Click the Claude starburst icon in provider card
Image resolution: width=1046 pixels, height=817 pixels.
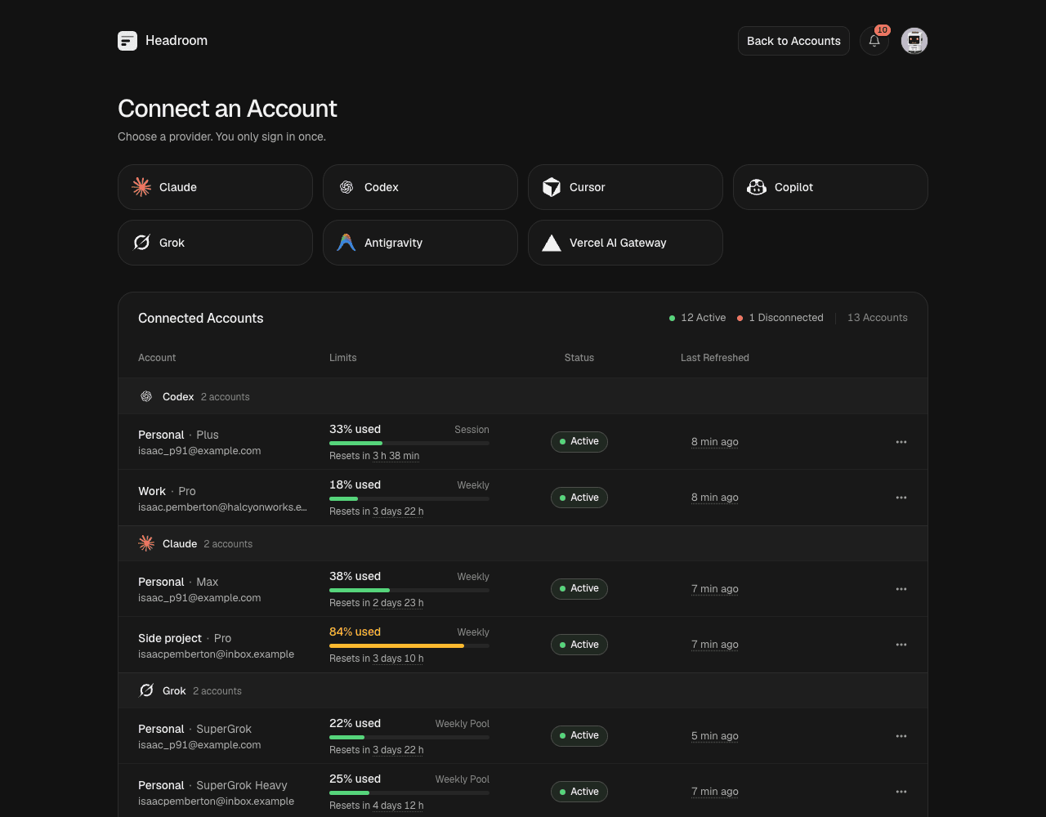click(141, 187)
